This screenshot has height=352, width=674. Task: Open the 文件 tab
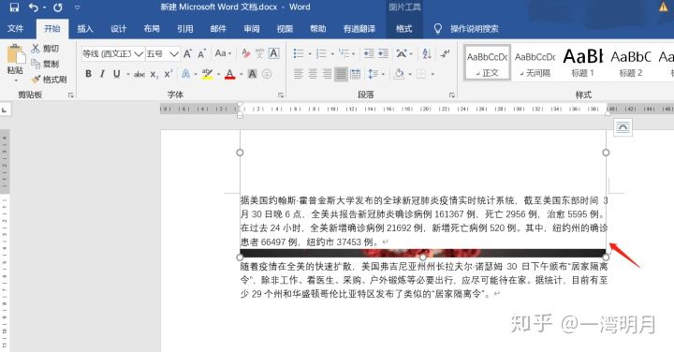click(16, 29)
